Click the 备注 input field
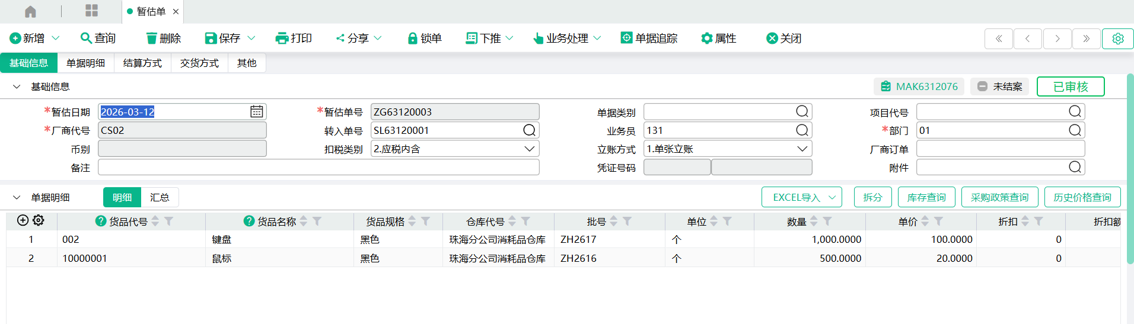The height and width of the screenshot is (324, 1134). click(318, 168)
